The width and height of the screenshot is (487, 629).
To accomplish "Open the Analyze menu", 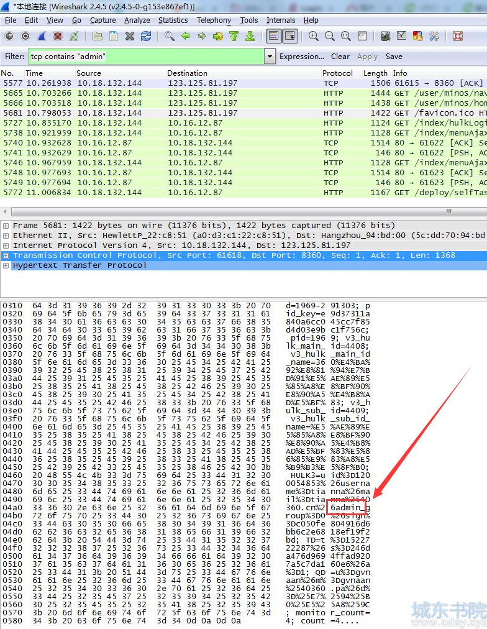I will [x=137, y=21].
